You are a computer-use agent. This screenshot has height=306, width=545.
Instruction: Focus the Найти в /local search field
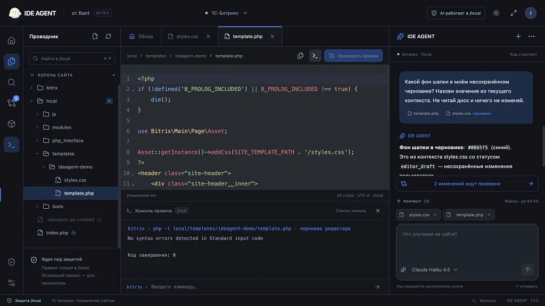tap(72, 58)
